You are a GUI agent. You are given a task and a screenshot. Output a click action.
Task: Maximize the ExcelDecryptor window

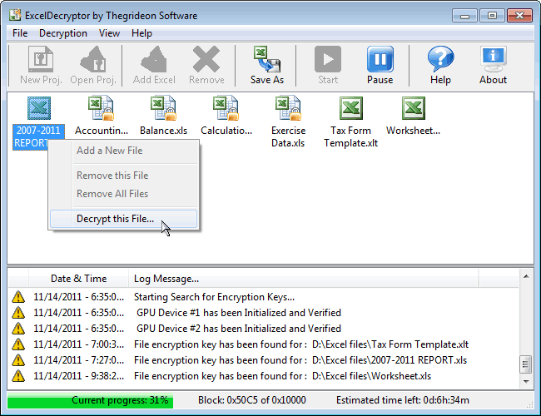pyautogui.click(x=492, y=16)
